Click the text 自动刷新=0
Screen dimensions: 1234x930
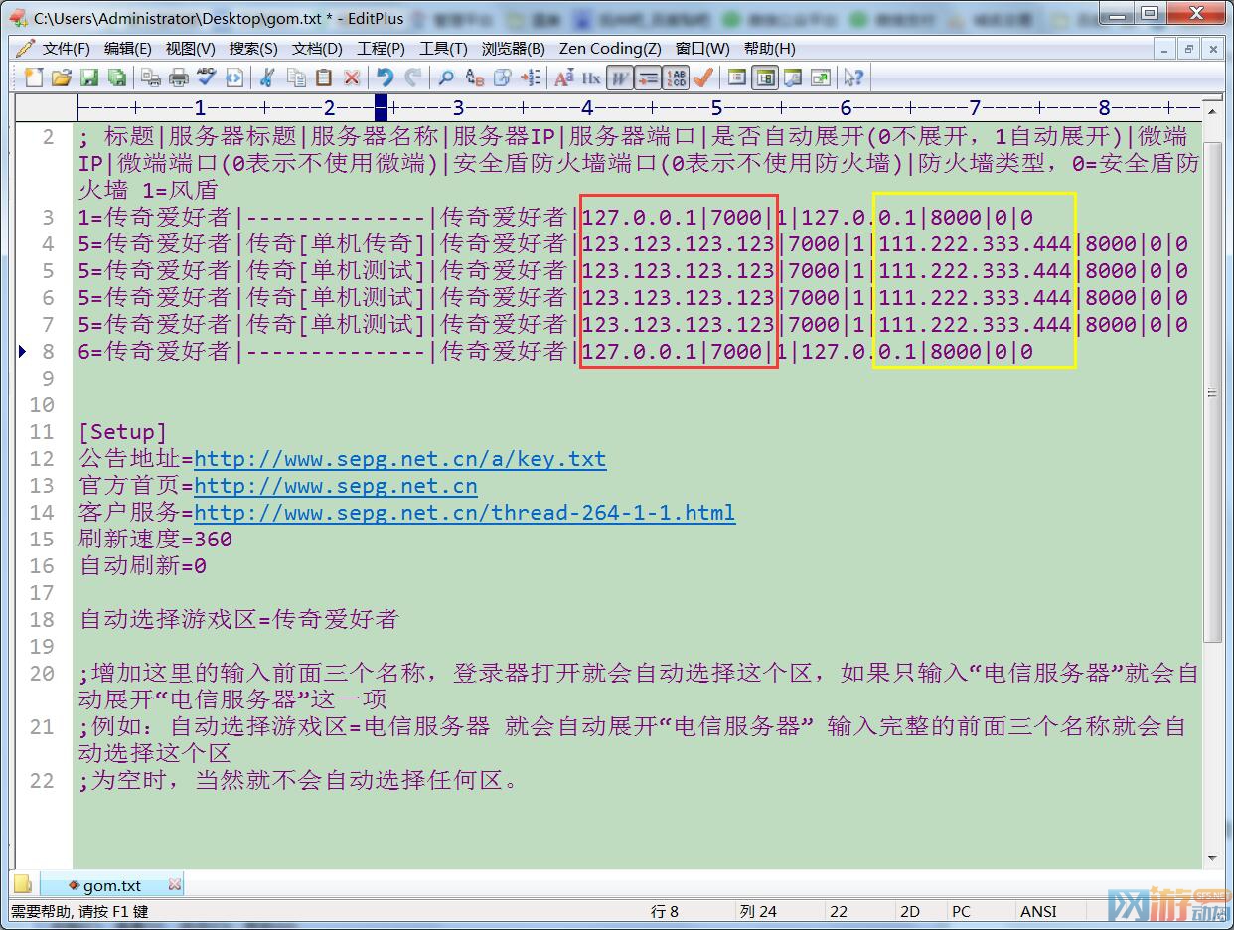pyautogui.click(x=142, y=566)
